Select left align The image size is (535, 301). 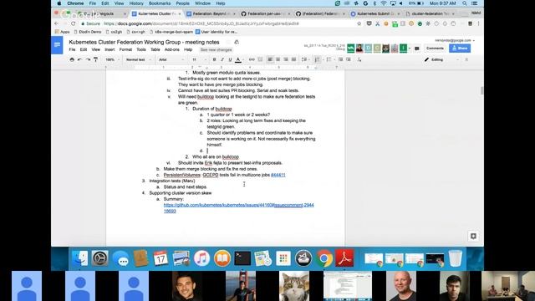270,59
